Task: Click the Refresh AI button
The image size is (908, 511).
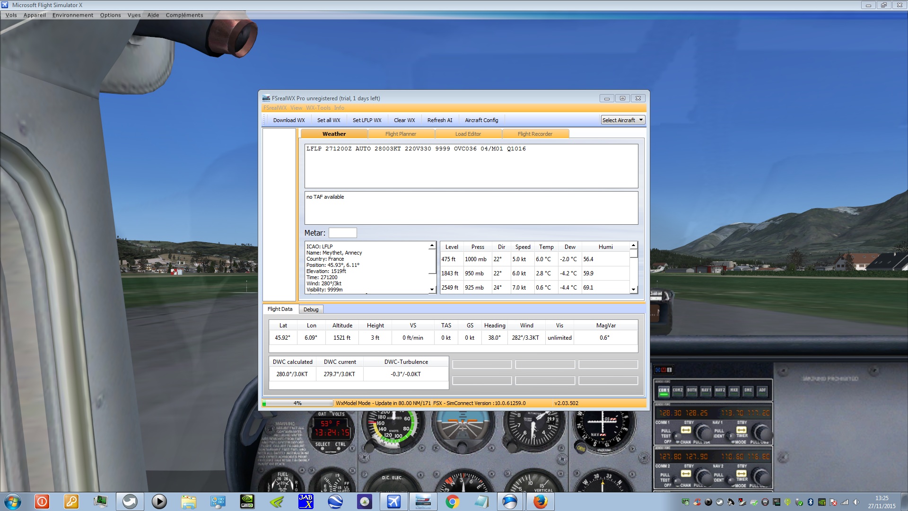Action: coord(440,120)
